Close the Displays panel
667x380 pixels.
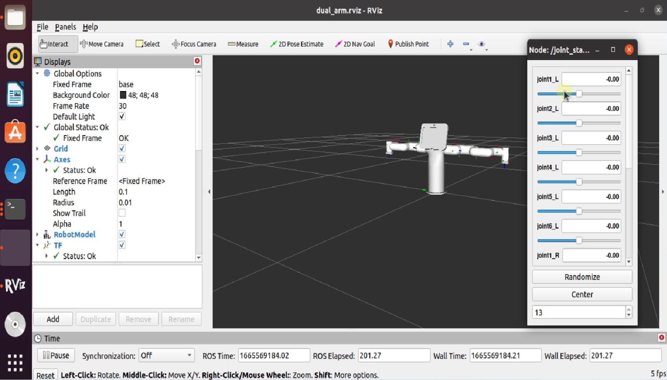pos(197,61)
